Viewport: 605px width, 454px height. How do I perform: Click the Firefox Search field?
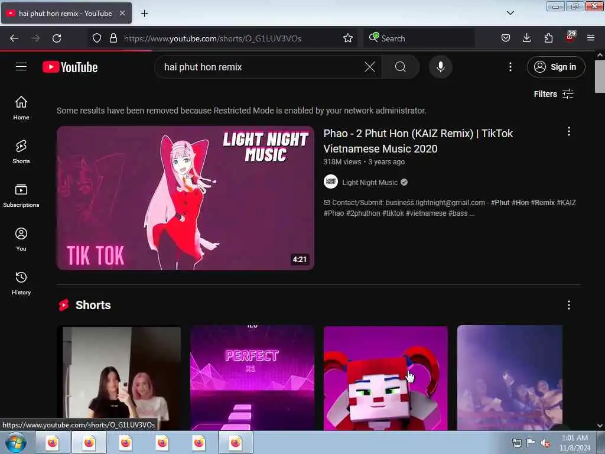pyautogui.click(x=419, y=38)
